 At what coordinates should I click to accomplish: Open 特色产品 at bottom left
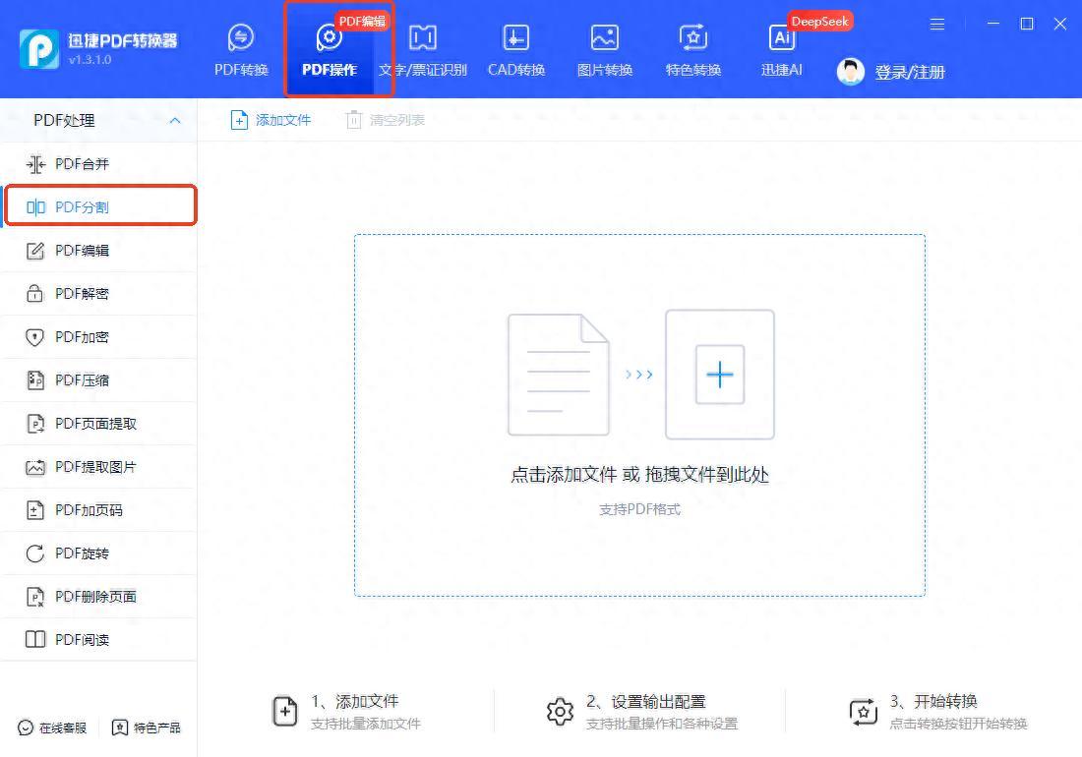click(x=147, y=728)
